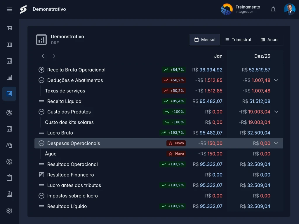Viewport: 299px width, 224px height.
Task: Open settings via the gear icon
Action: pyautogui.click(x=9, y=210)
